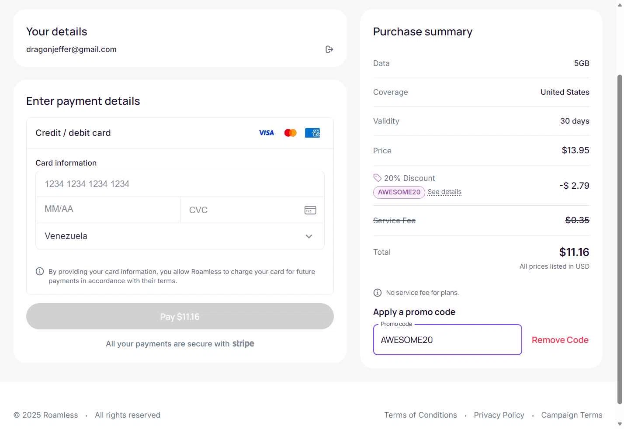Focus the CVC field

point(252,210)
